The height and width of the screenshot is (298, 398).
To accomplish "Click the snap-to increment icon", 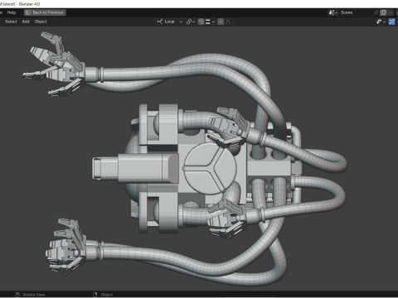I will (208, 22).
